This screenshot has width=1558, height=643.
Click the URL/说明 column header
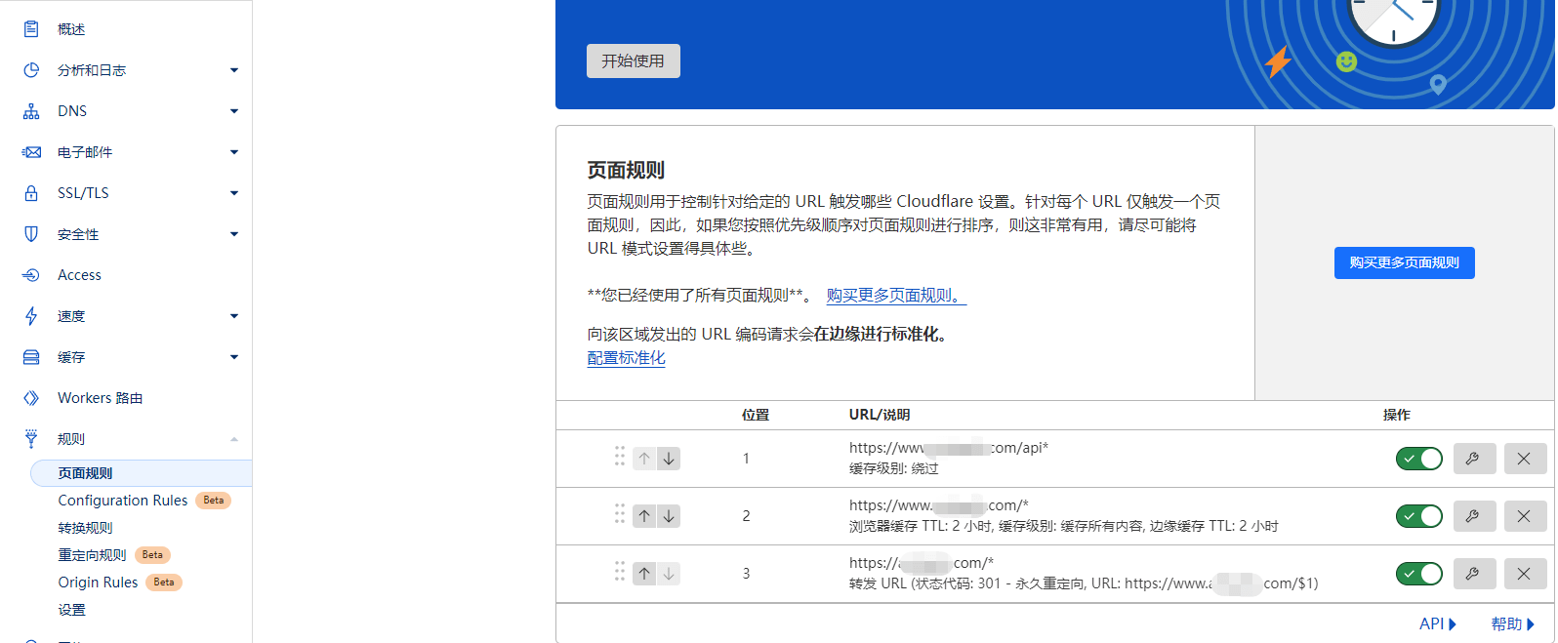point(880,415)
